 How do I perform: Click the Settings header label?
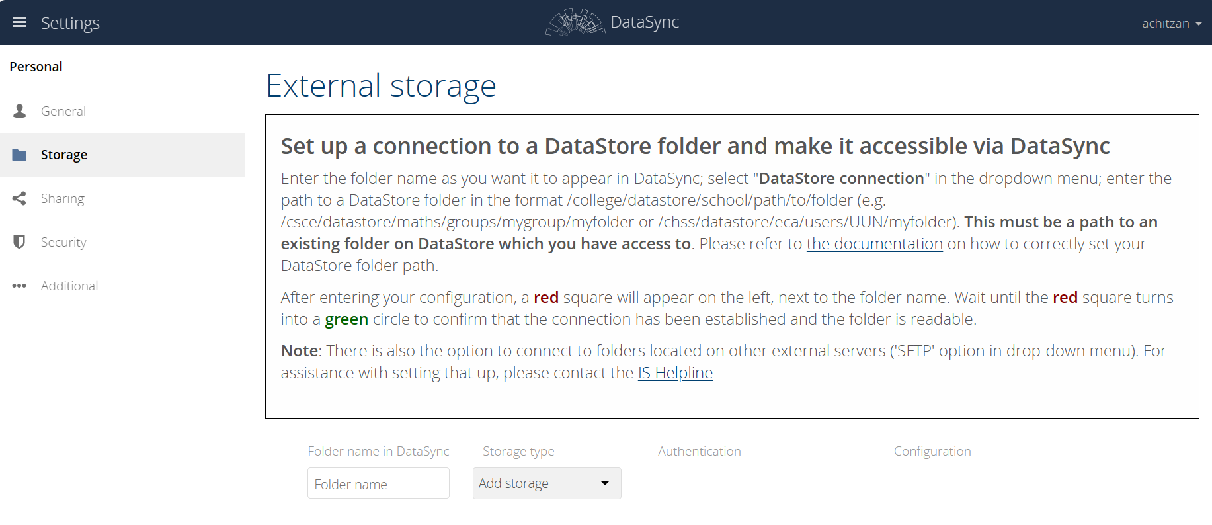point(70,23)
